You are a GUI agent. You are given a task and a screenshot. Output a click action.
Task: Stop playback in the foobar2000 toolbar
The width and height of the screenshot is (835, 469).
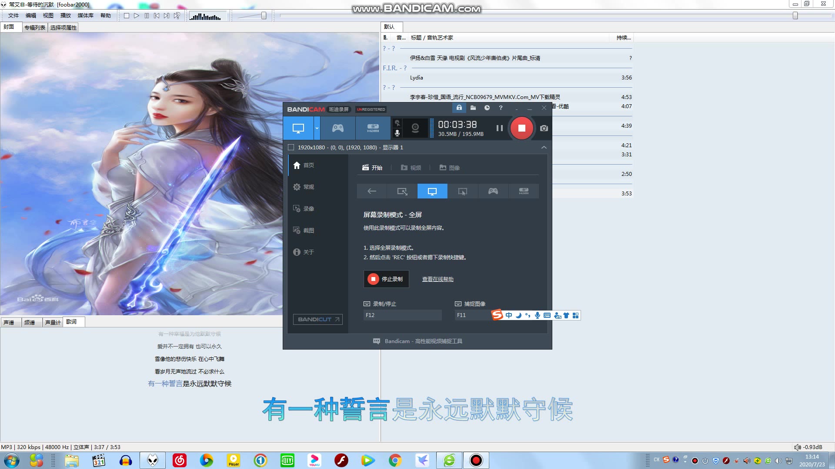[x=127, y=16]
